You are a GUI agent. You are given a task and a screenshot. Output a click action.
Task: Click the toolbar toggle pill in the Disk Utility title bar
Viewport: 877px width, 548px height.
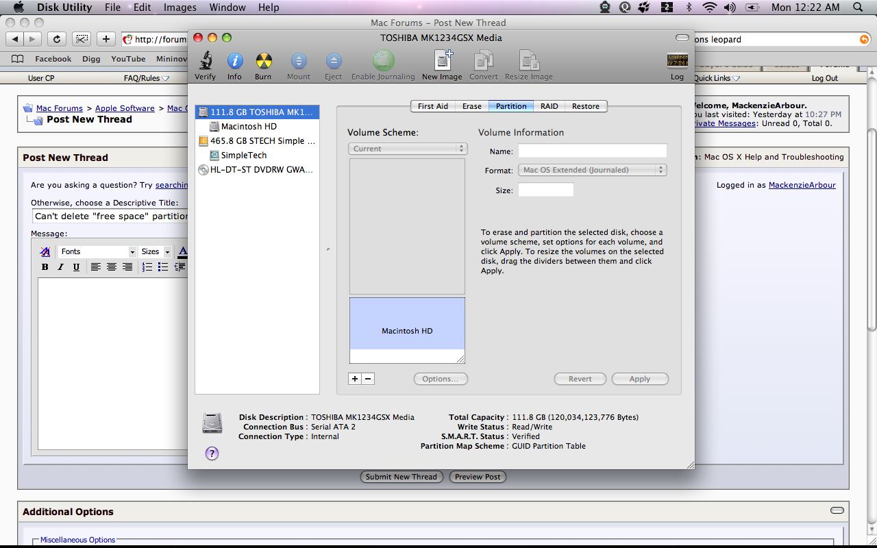tap(682, 38)
